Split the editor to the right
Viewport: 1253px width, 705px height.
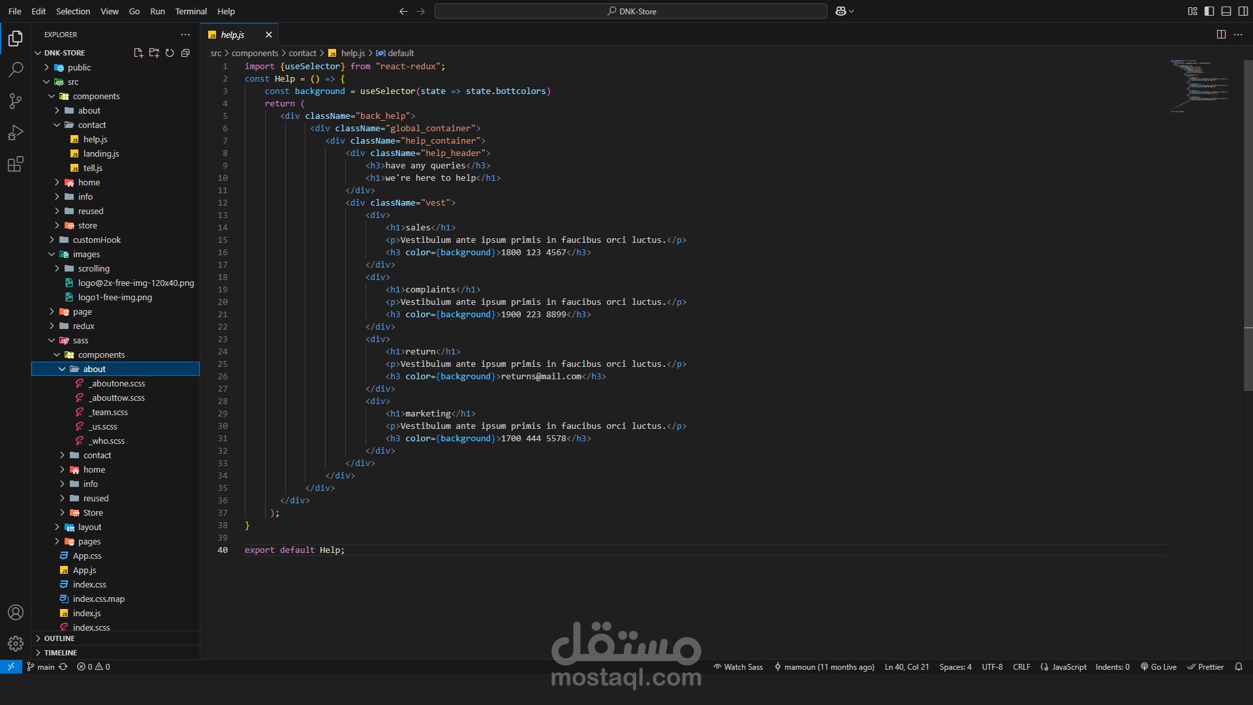(1221, 35)
